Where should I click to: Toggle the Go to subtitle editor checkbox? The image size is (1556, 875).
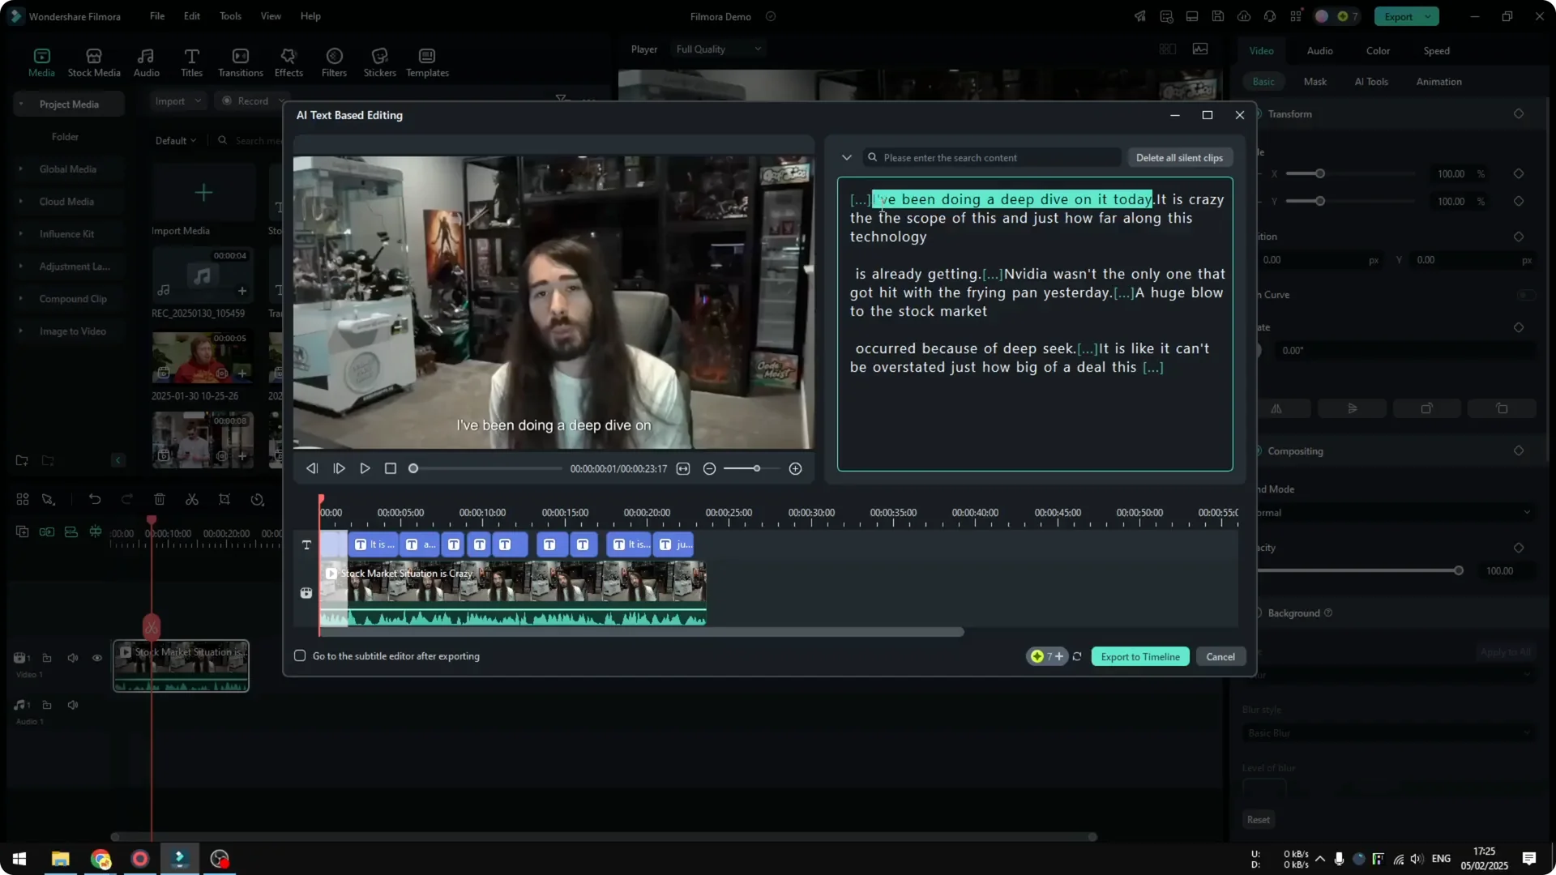[300, 656]
